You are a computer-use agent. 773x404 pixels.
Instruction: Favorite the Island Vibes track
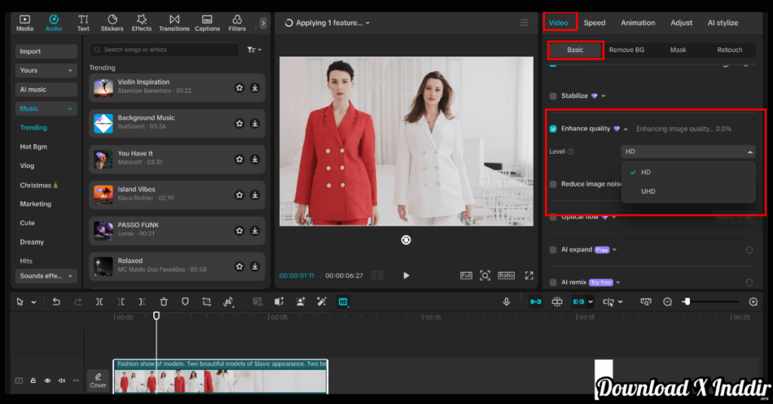coord(239,195)
